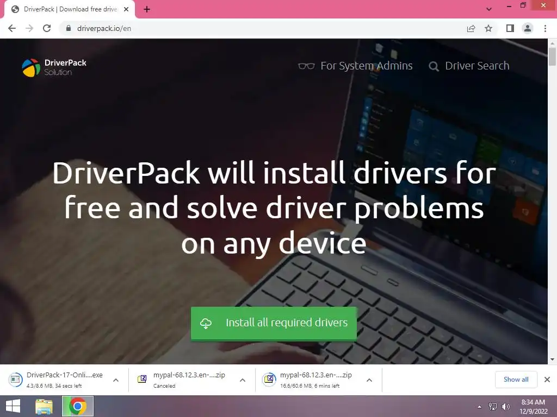
Task: Open the volume speaker tray icon
Action: point(505,407)
